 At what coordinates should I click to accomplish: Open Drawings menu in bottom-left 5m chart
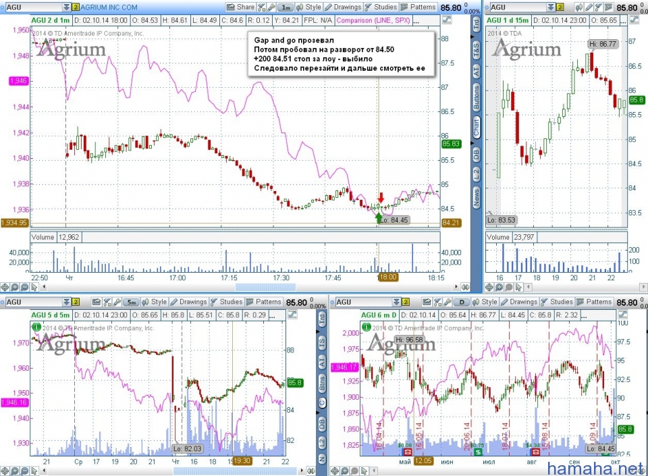click(188, 302)
